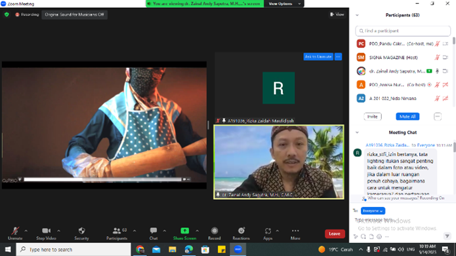Open video options arrow next to Stop Video
Image resolution: width=456 pixels, height=256 pixels.
[x=59, y=231]
